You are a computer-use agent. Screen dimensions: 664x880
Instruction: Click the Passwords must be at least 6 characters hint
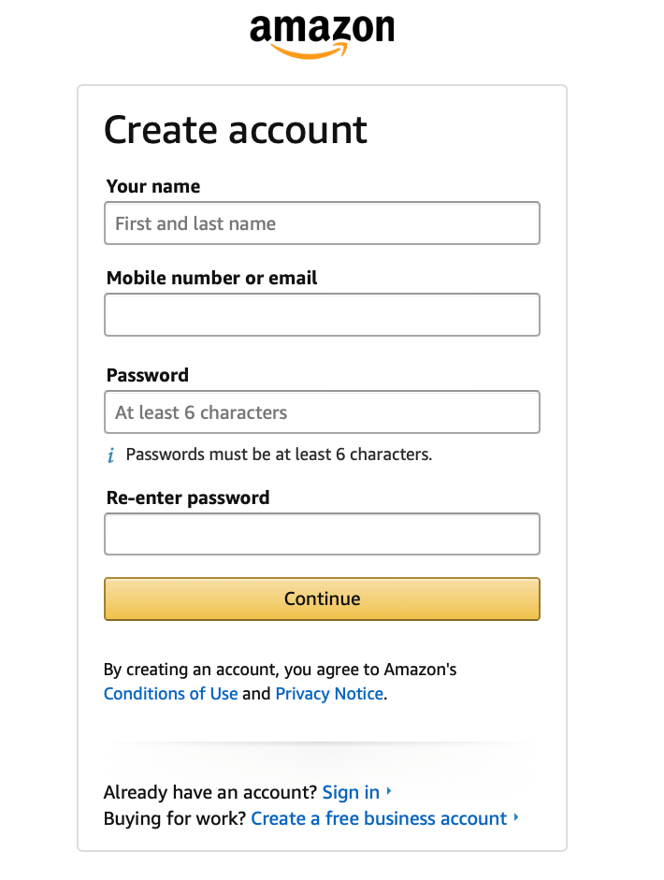pyautogui.click(x=279, y=455)
